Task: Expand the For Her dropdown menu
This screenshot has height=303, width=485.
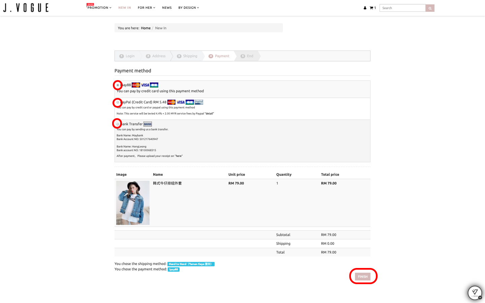Action: [146, 8]
